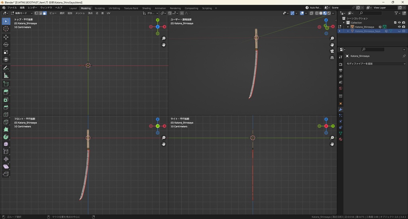
Task: Open the Object Data properties tab
Action: coord(341,133)
